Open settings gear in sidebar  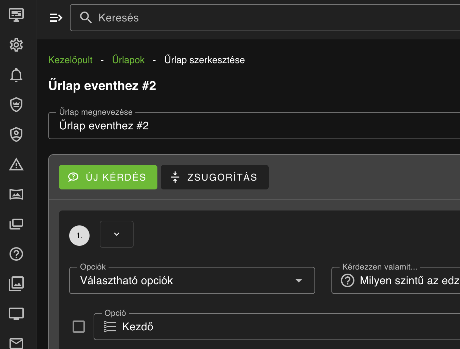tap(16, 45)
